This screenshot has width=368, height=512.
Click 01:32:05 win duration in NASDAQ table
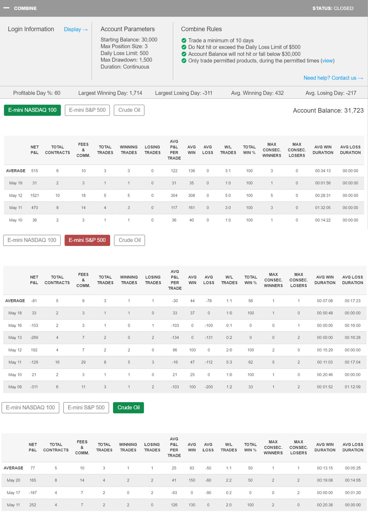pos(323,208)
